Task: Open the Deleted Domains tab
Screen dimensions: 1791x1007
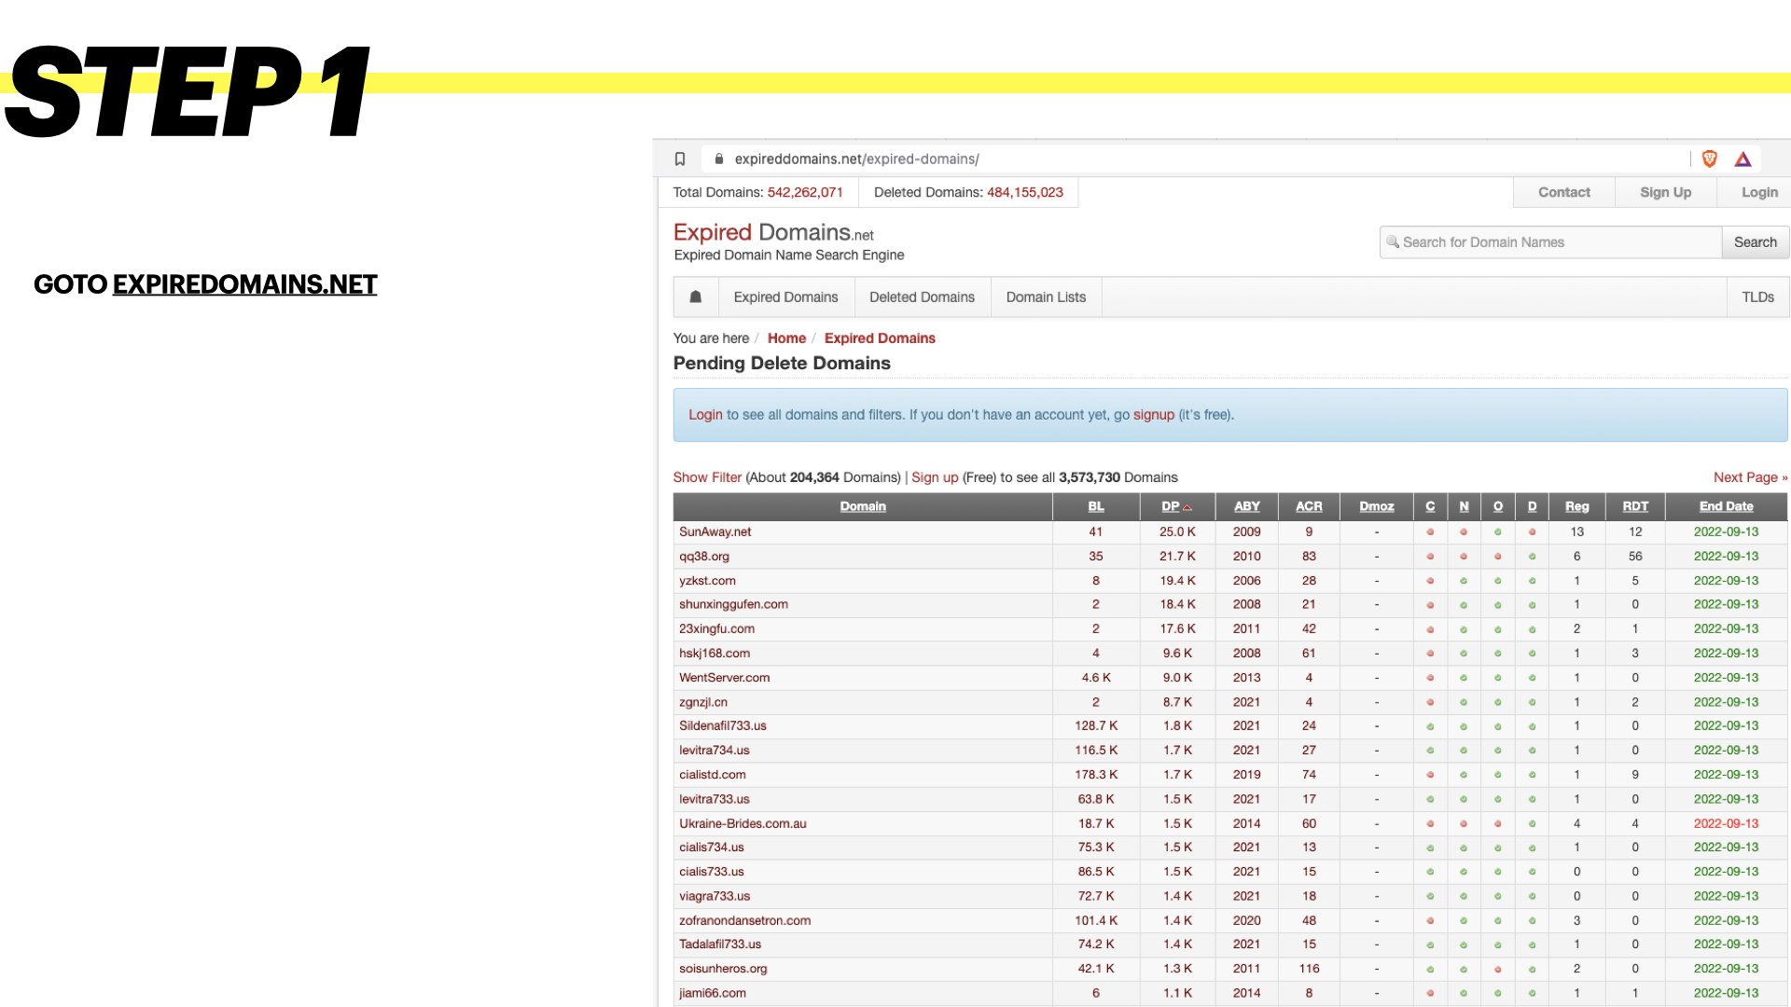Action: coord(922,297)
